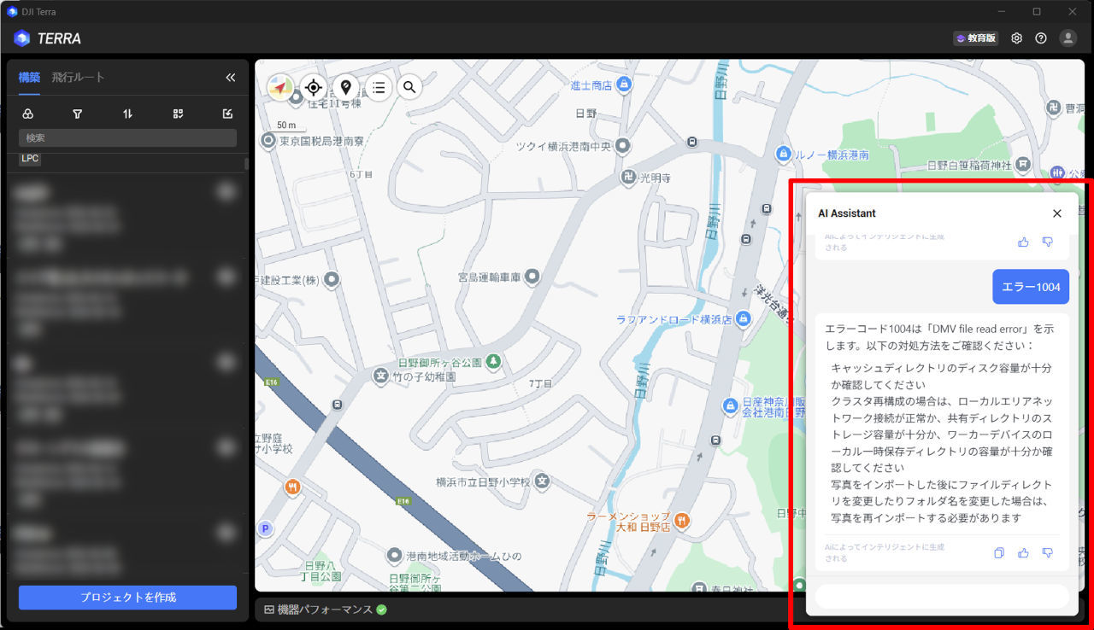Click the 東京国税局港南寮 marker
Screen dimensions: 1094x630
pos(268,140)
